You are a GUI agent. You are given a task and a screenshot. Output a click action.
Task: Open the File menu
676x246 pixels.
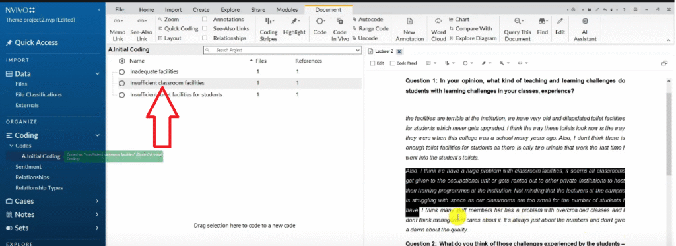(x=119, y=9)
